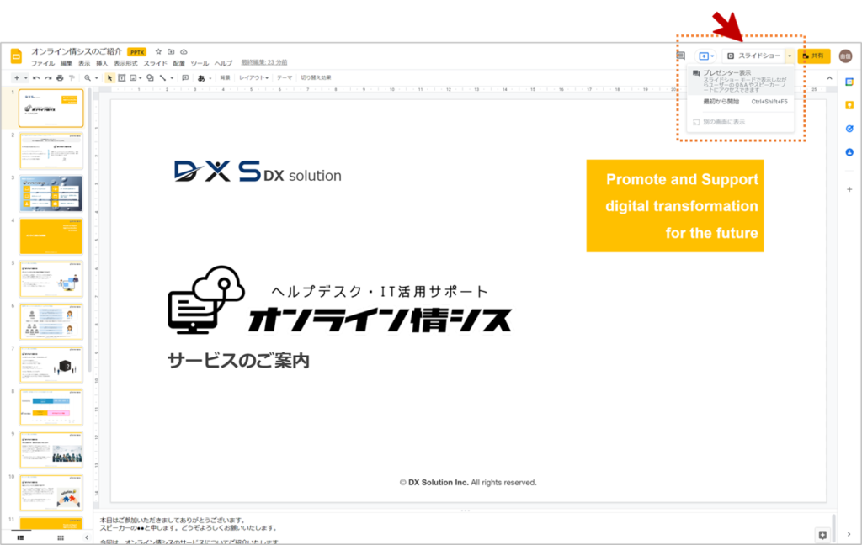This screenshot has width=862, height=545.
Task: Open Contacts side panel
Action: point(849,152)
